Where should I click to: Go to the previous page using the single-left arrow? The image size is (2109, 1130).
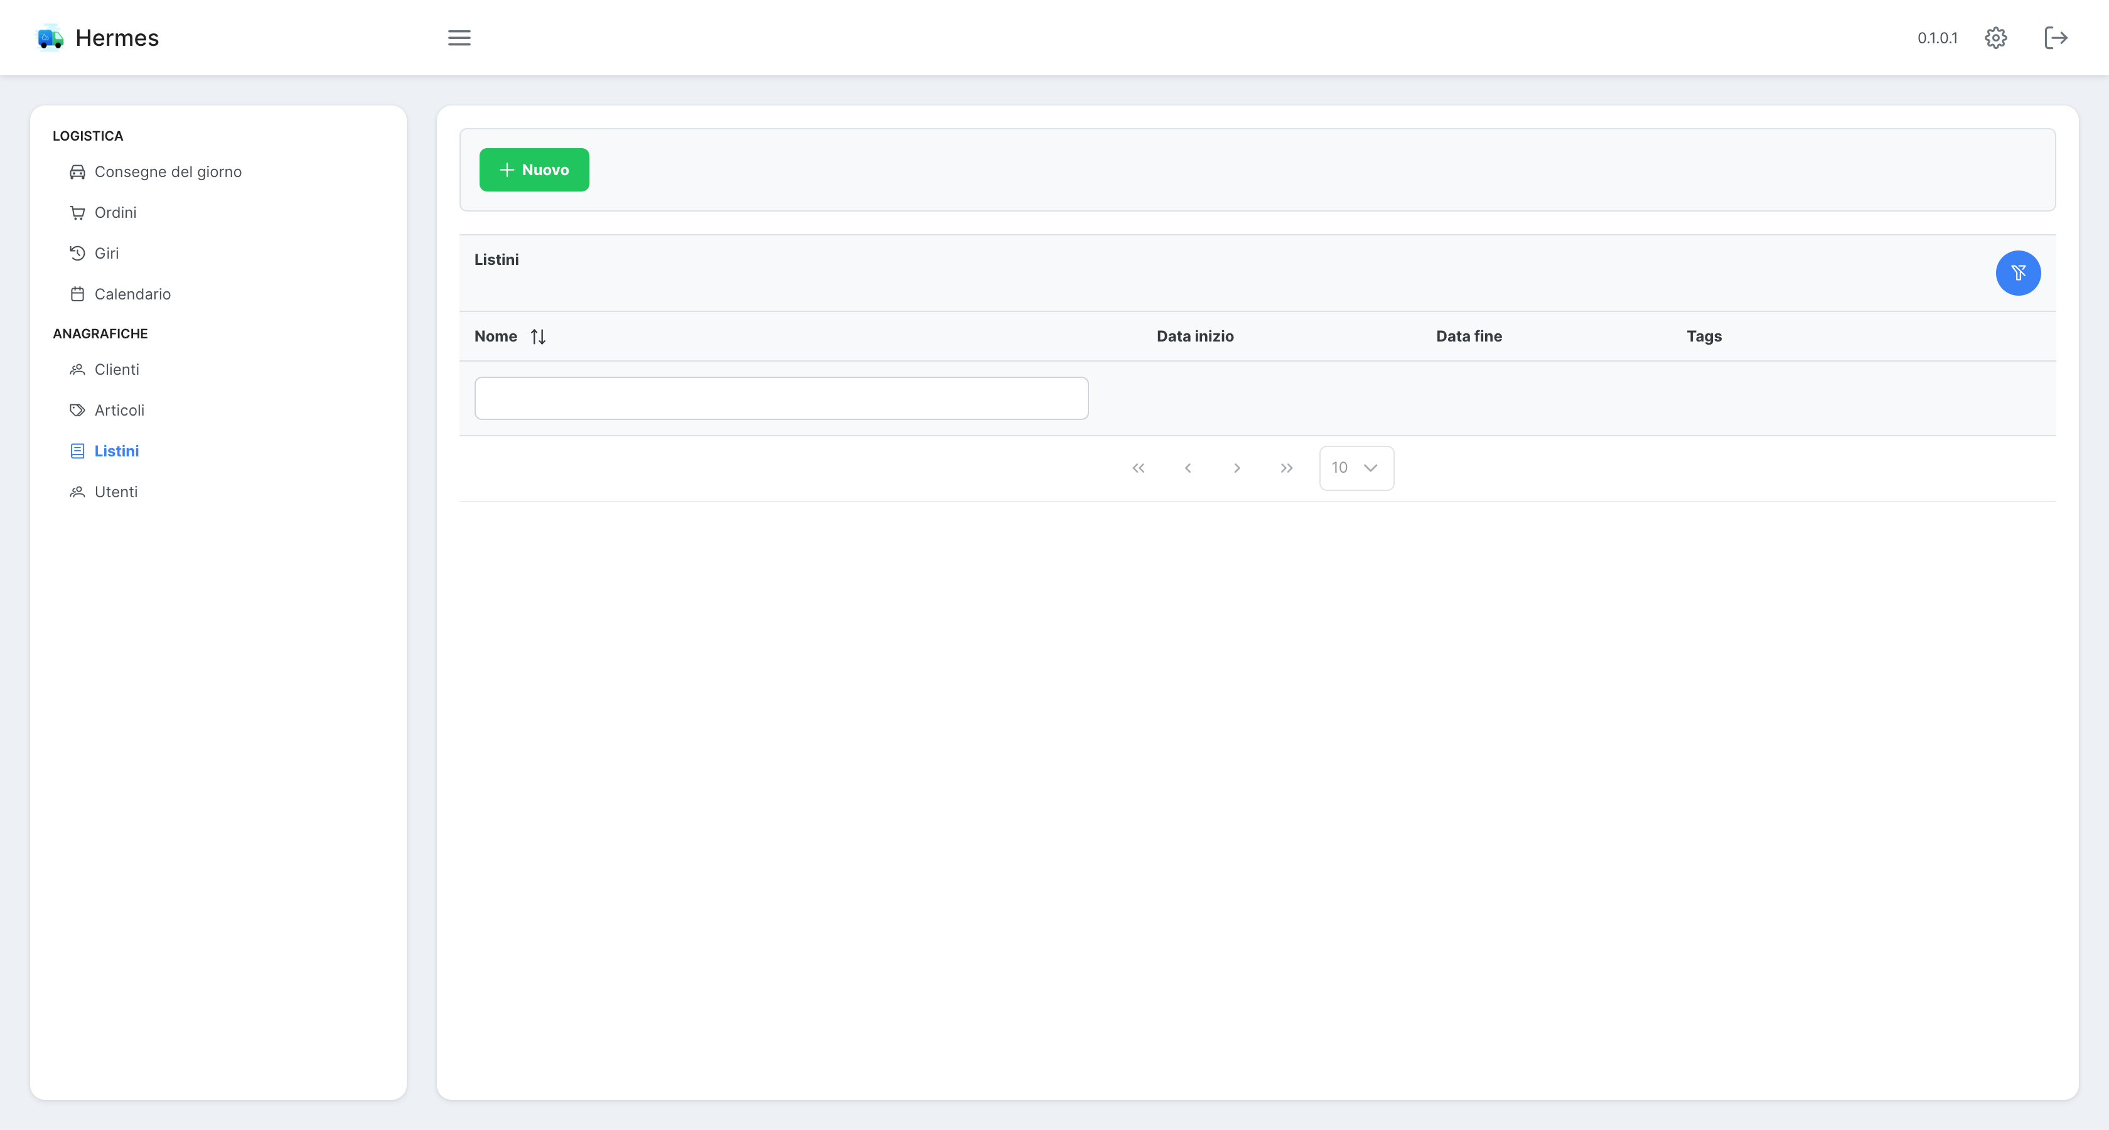[x=1187, y=468]
